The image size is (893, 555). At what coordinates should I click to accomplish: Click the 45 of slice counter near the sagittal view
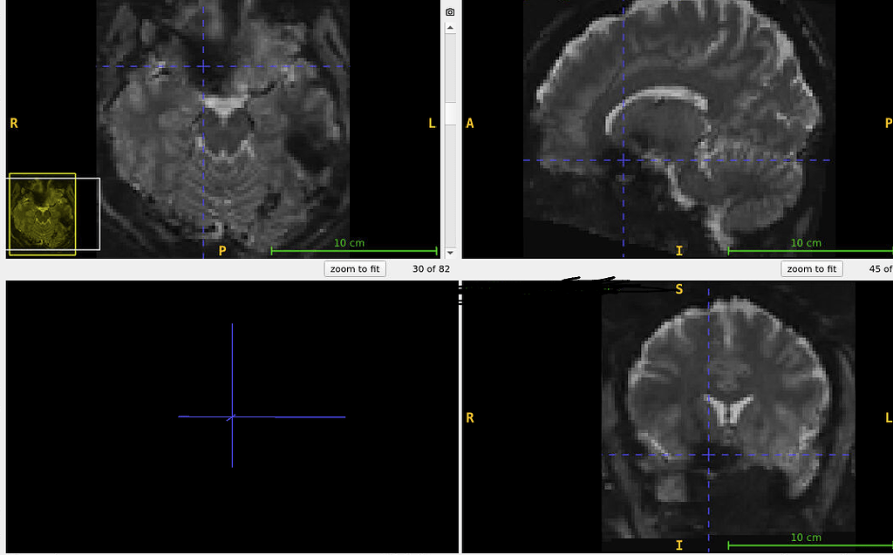click(878, 268)
